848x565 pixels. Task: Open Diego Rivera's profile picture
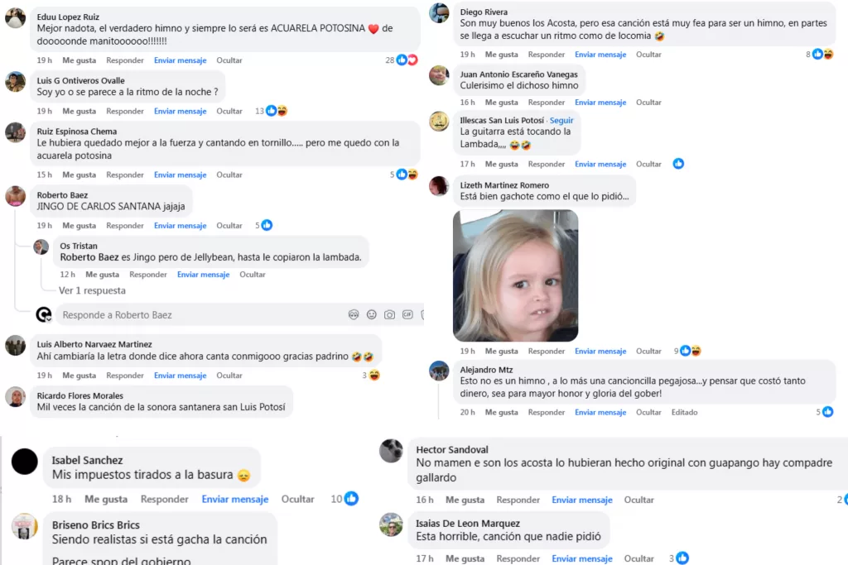tap(439, 13)
